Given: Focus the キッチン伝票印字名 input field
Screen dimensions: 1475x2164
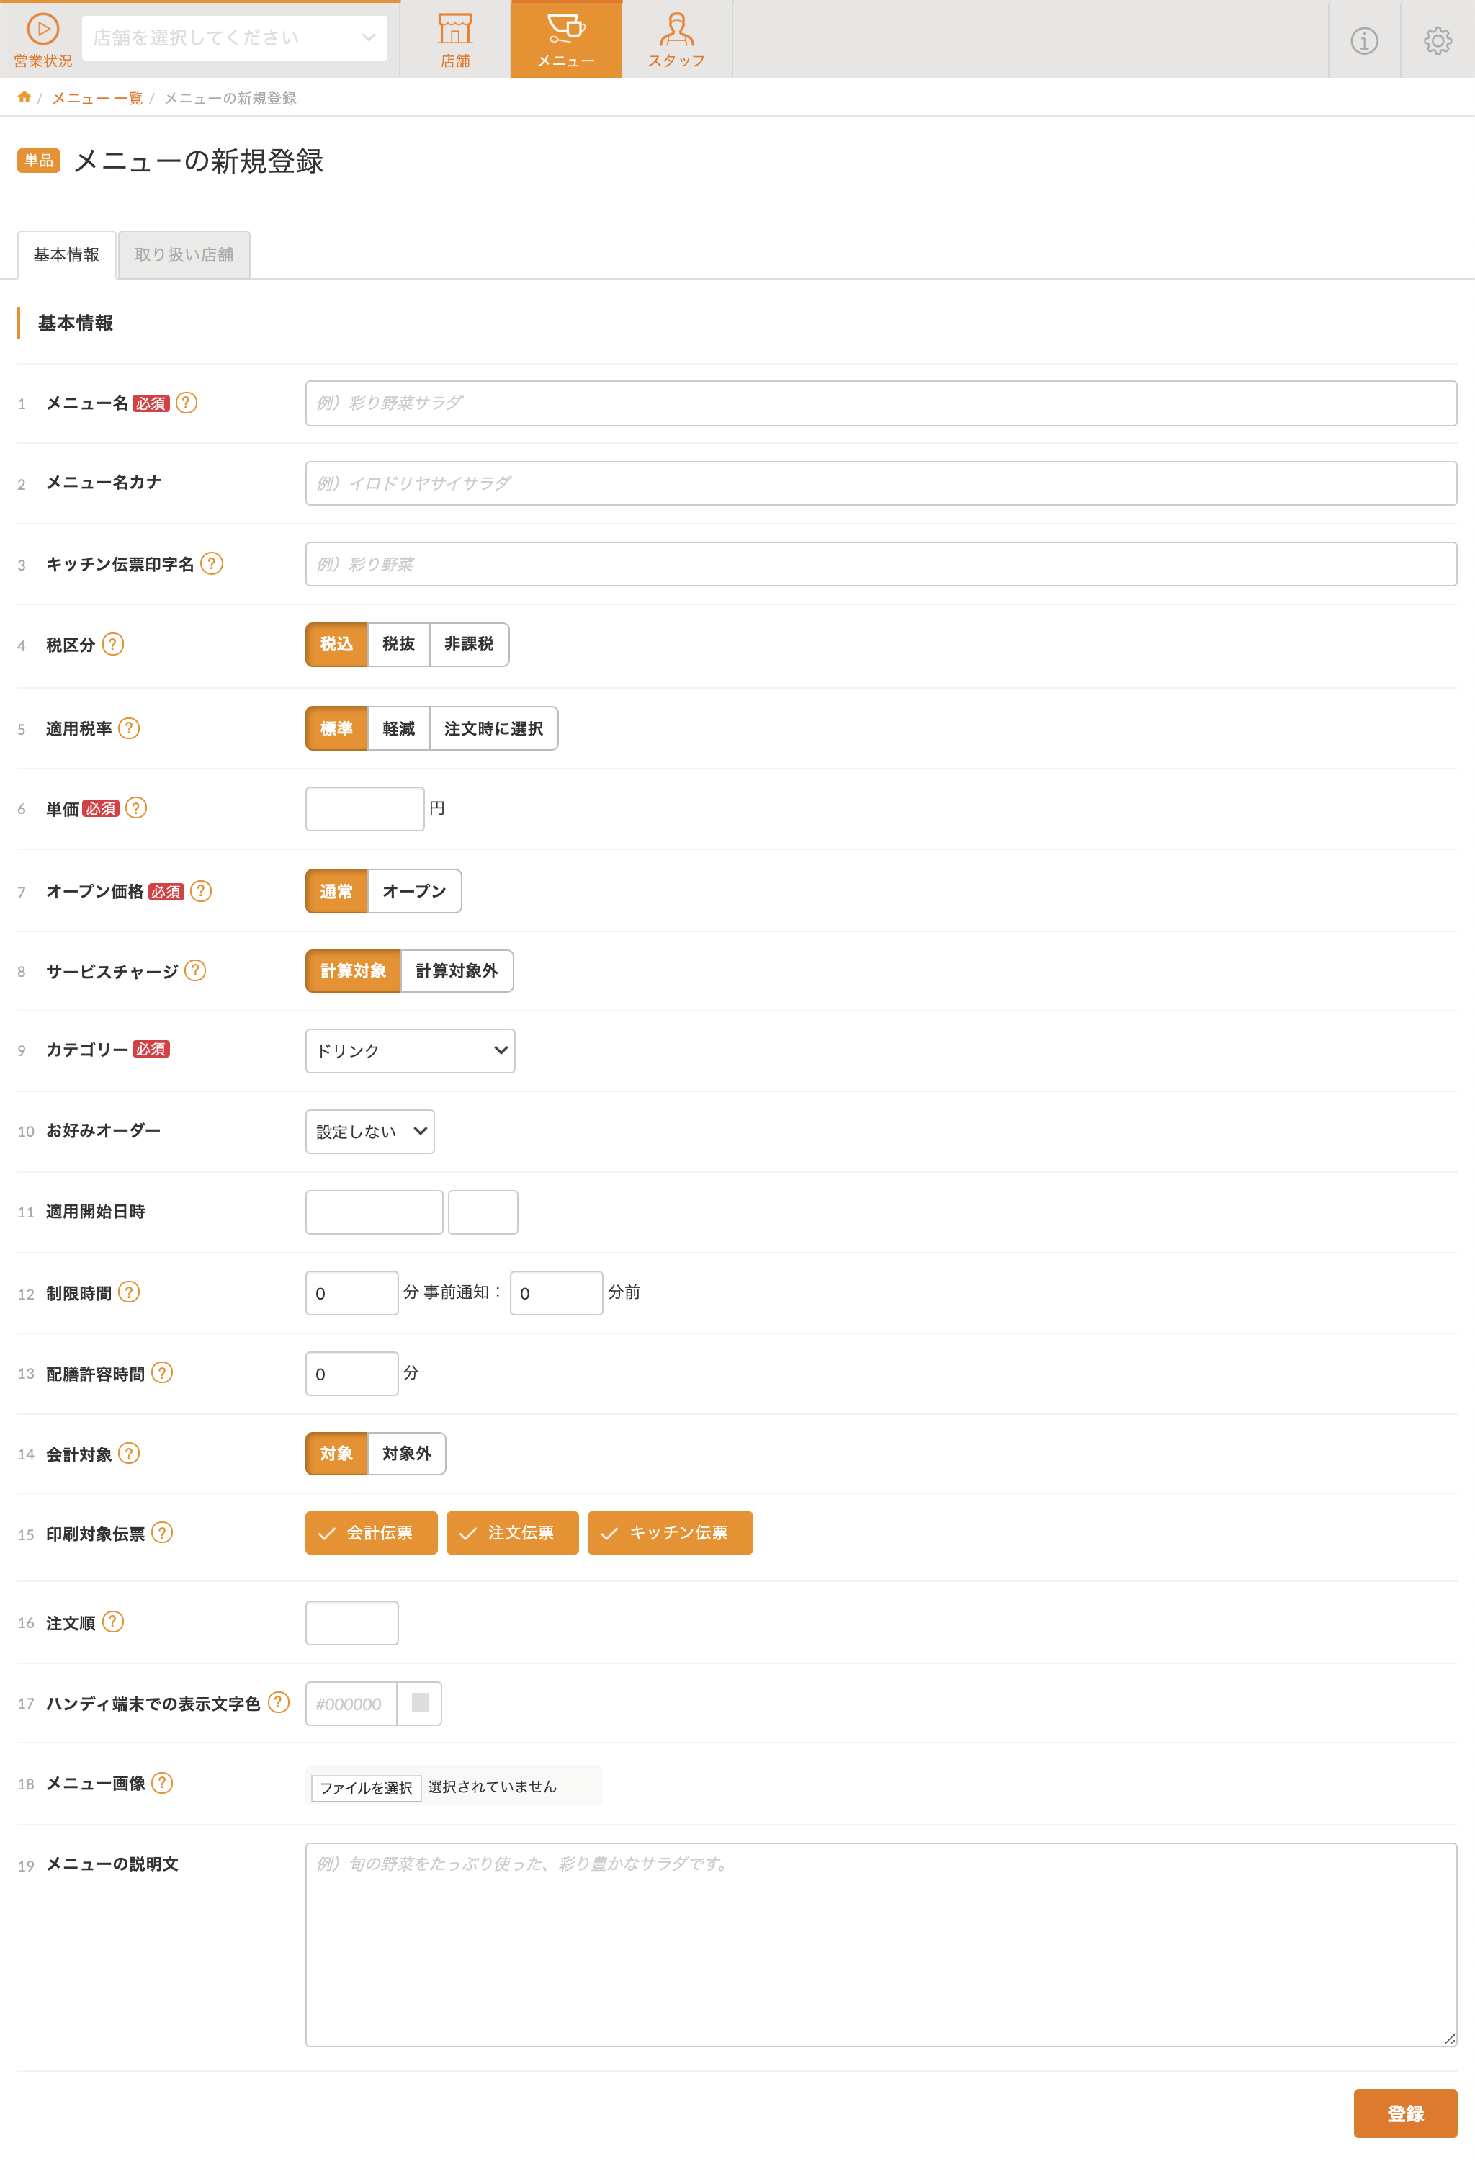Looking at the screenshot, I should [x=881, y=564].
